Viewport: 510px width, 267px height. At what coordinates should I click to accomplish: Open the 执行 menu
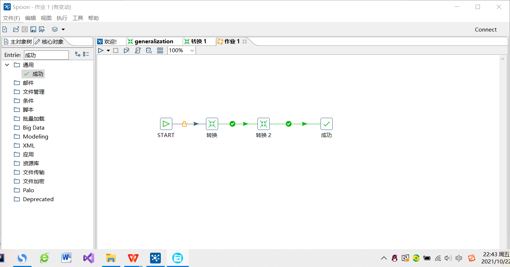(62, 18)
